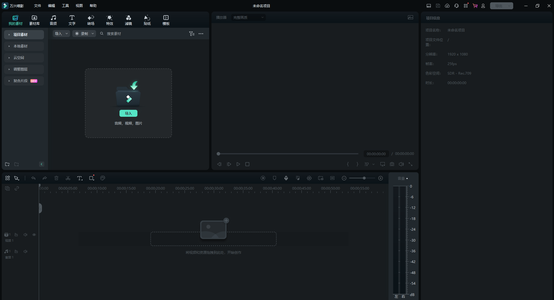Click the delete trash icon in timeline toolbar
The width and height of the screenshot is (554, 300).
click(x=56, y=178)
